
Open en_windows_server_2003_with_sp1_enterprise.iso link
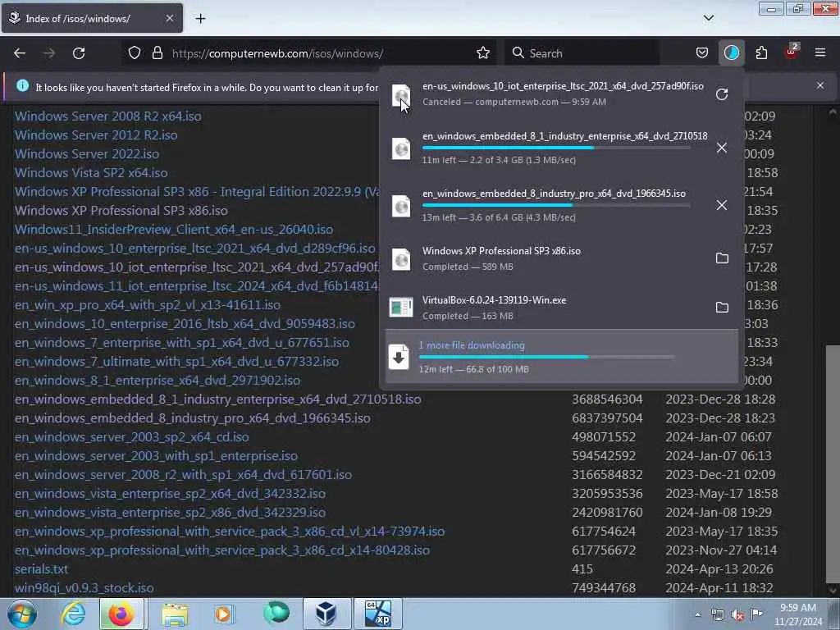pyautogui.click(x=156, y=456)
